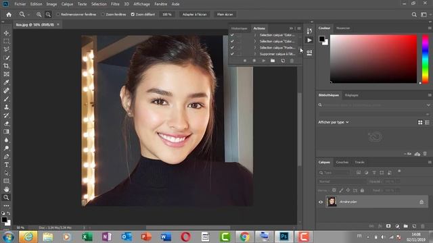Select the Eyedropper tool

[6, 82]
